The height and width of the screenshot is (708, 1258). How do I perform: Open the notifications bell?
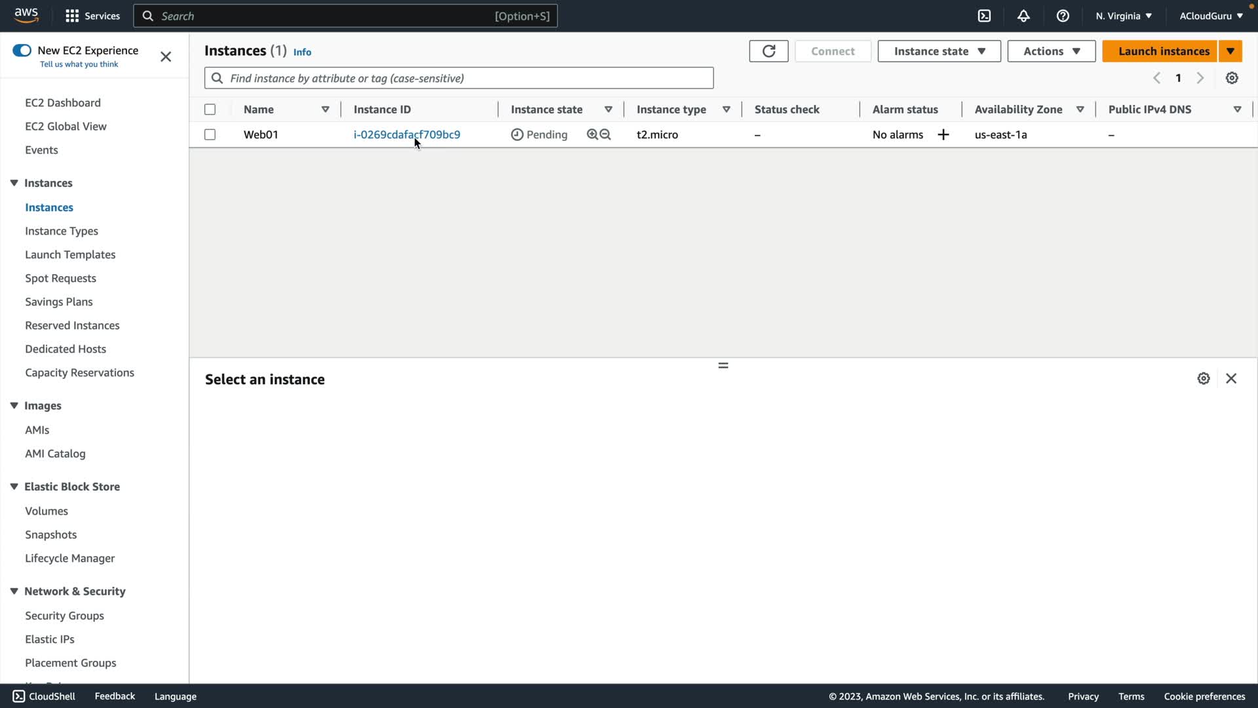pyautogui.click(x=1023, y=16)
